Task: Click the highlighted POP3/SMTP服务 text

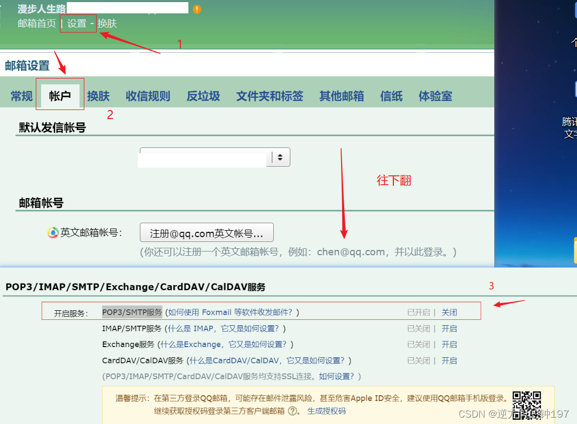Action: pos(132,312)
